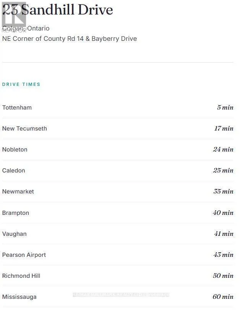Click the 24 min Nobleton time
The image size is (242, 316).
(x=223, y=149)
